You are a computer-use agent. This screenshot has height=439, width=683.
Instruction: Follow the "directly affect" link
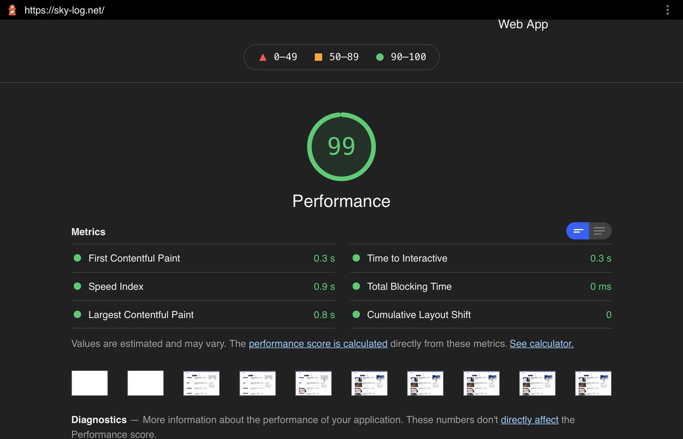(529, 420)
